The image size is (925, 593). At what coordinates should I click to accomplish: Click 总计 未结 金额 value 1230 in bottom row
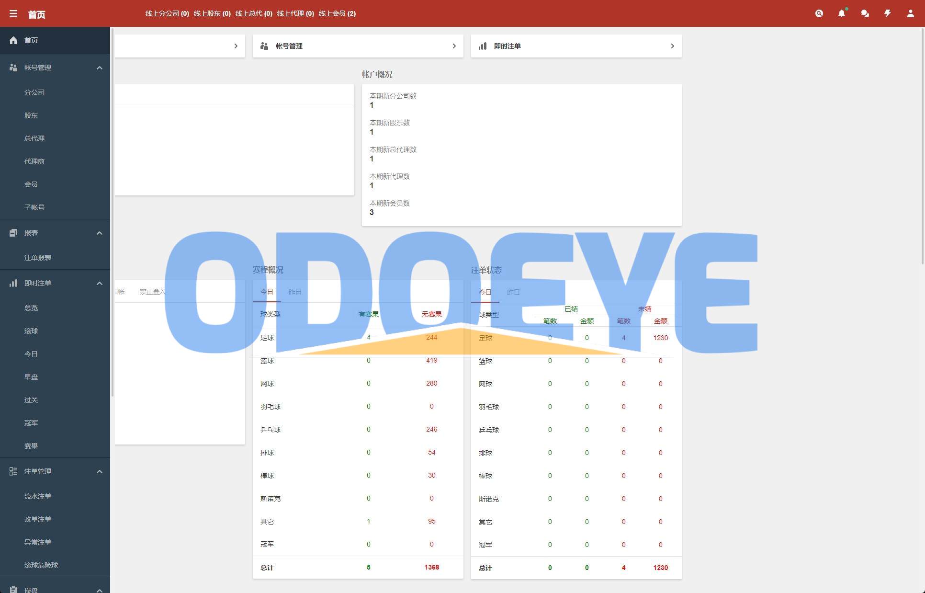point(660,568)
